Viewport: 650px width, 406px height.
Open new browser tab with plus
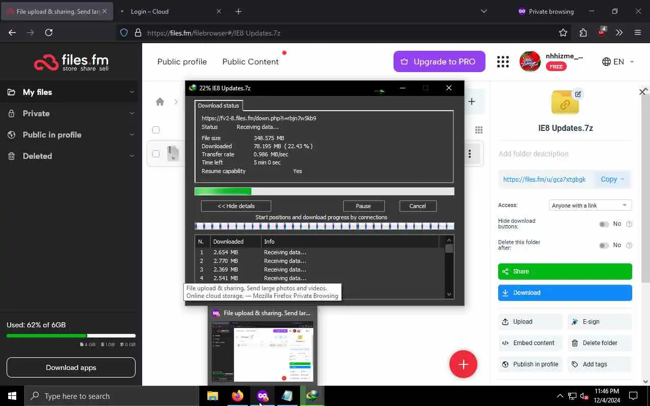[238, 11]
